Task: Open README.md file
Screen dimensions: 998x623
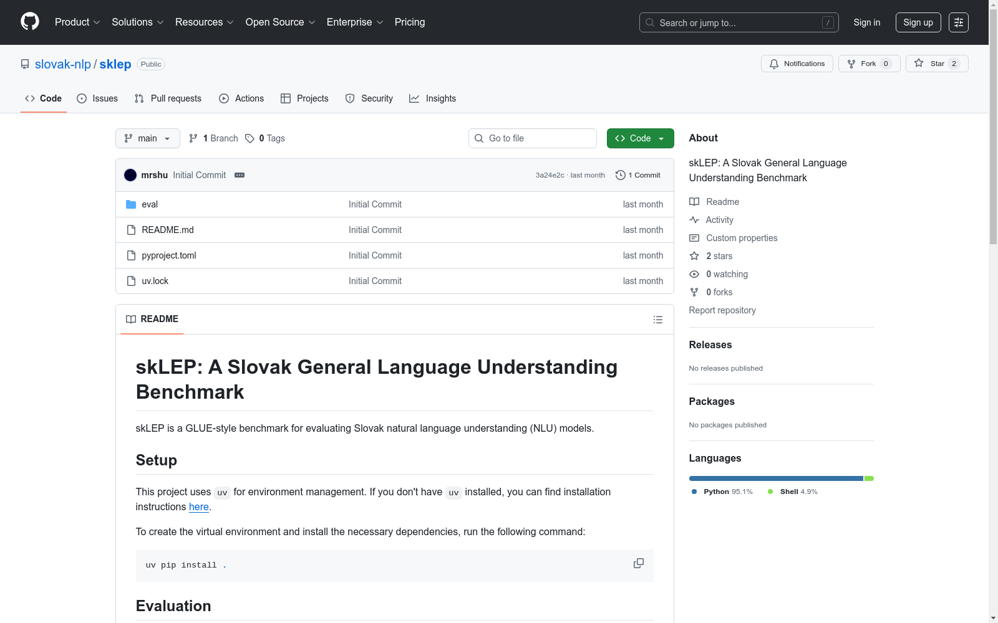Action: [168, 230]
